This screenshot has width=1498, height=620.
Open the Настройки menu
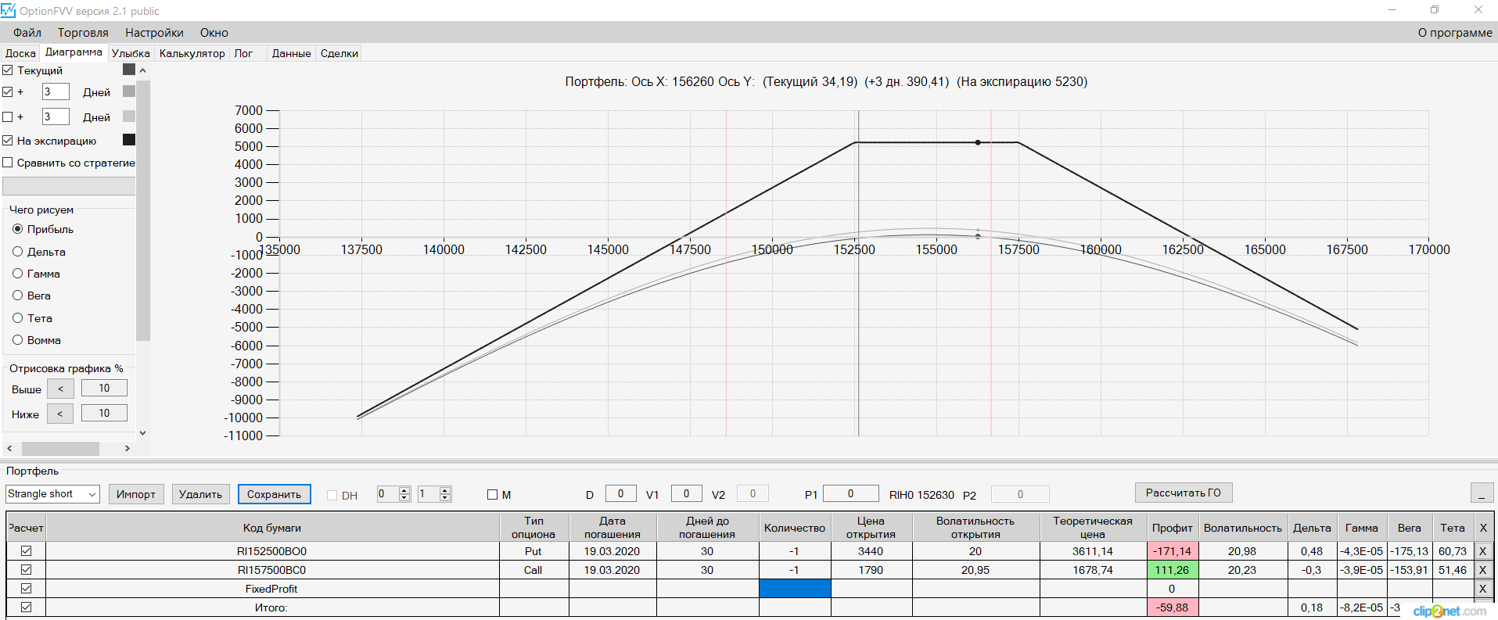click(x=154, y=33)
